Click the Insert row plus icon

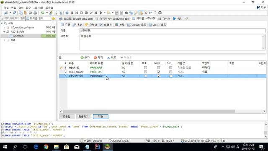[81, 13]
